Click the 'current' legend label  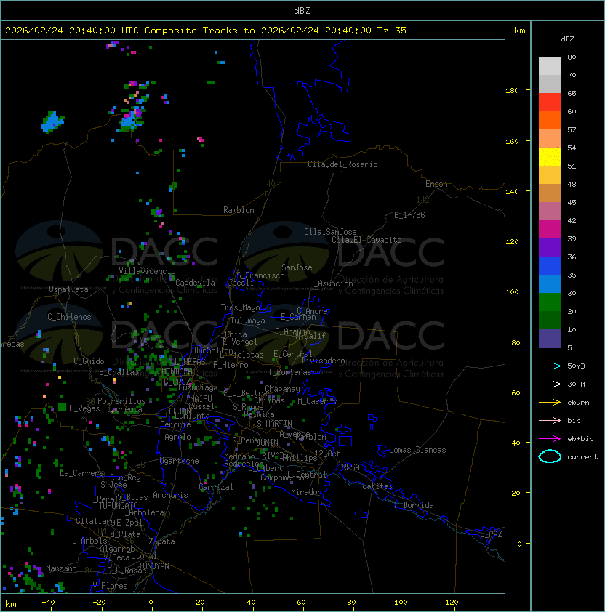[x=582, y=457]
